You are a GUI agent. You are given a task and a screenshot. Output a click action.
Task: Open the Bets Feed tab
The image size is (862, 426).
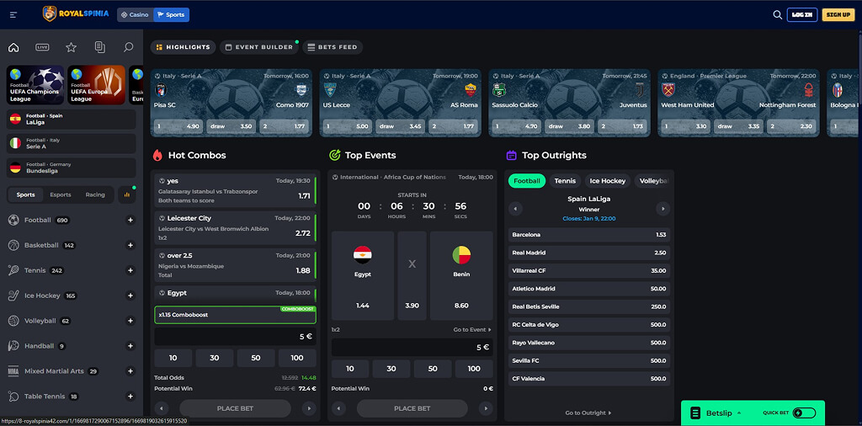(333, 47)
